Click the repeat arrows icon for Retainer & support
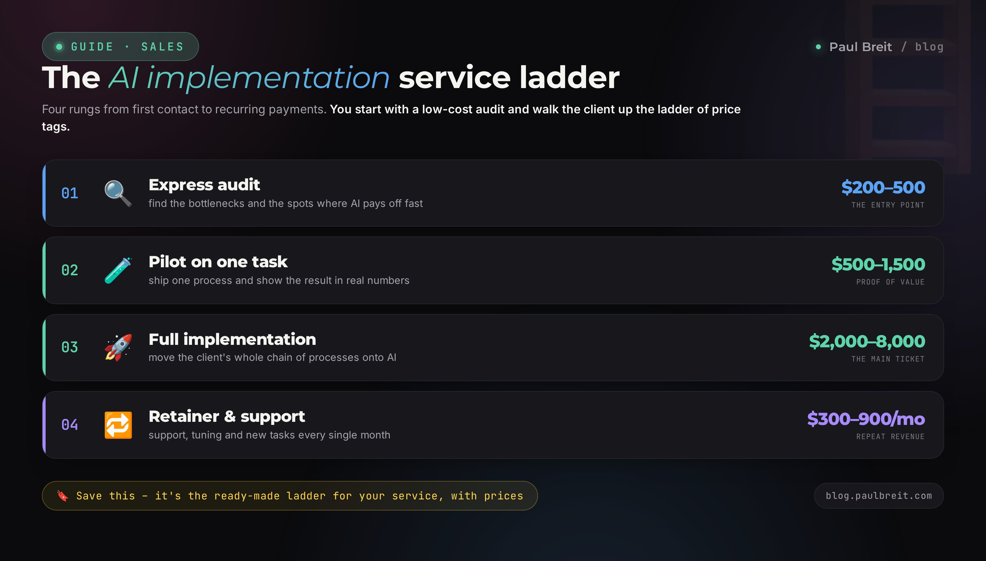986x561 pixels. 118,425
